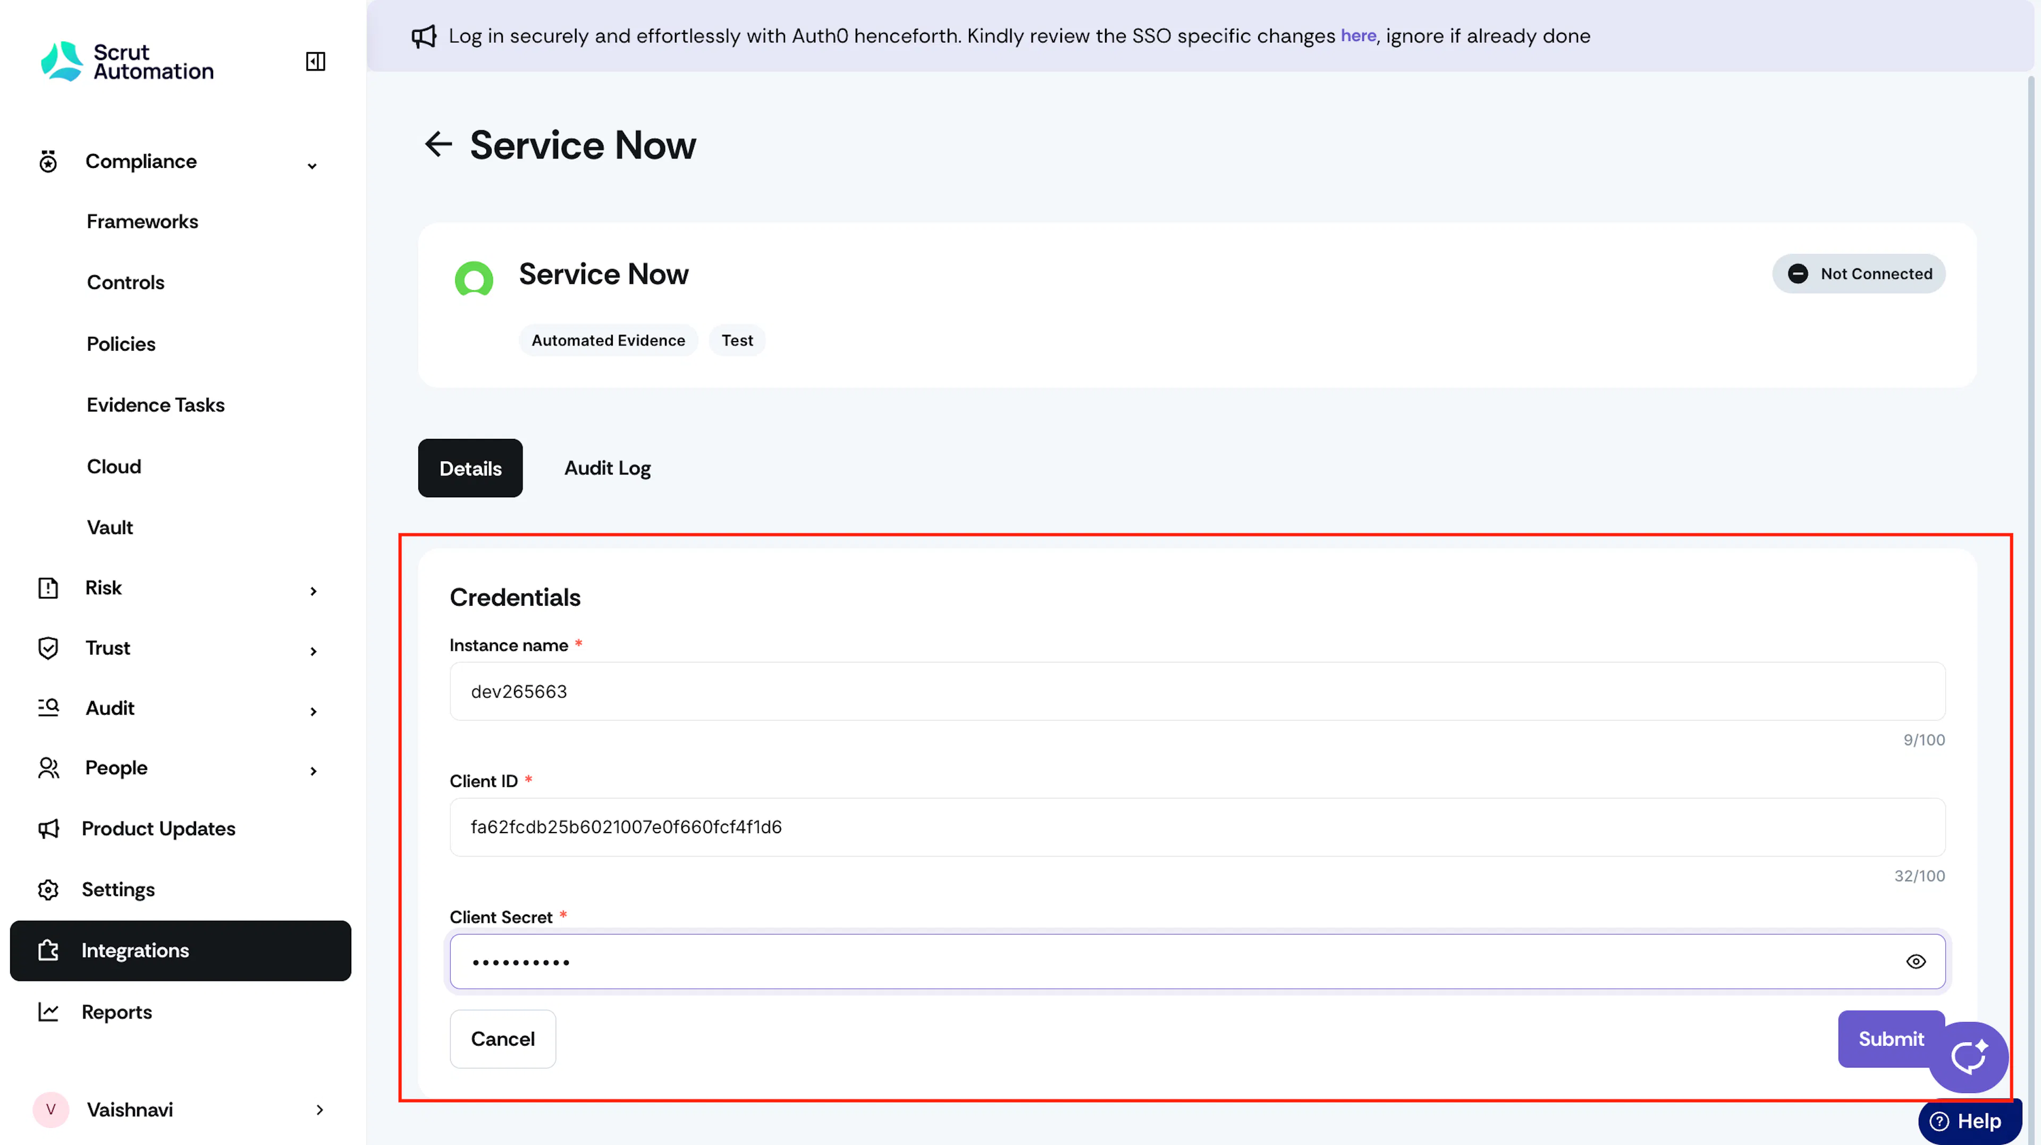Open Reports chart icon in sidebar

click(x=48, y=1012)
